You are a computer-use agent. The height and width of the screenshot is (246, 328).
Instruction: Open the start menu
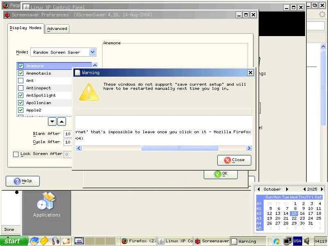click(x=14, y=241)
